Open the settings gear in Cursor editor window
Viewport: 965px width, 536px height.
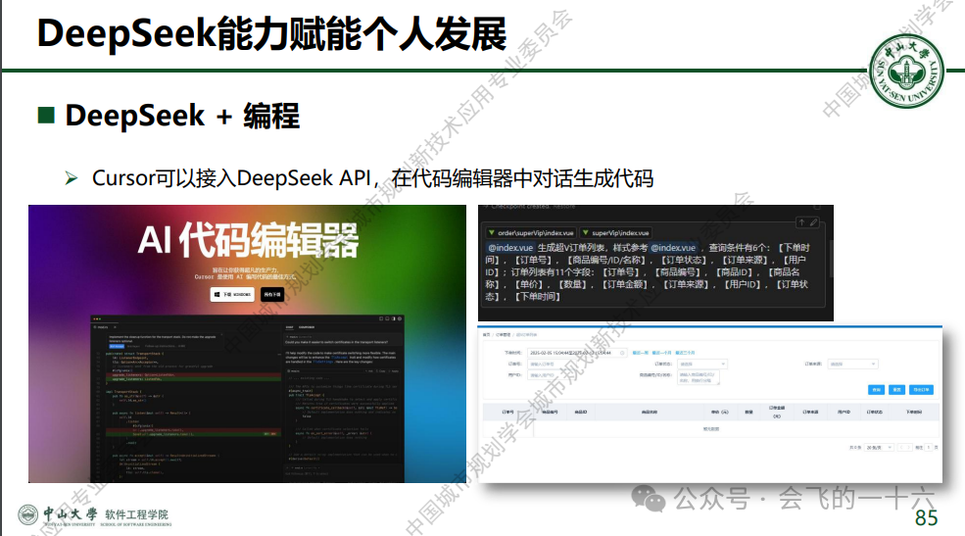coord(400,318)
